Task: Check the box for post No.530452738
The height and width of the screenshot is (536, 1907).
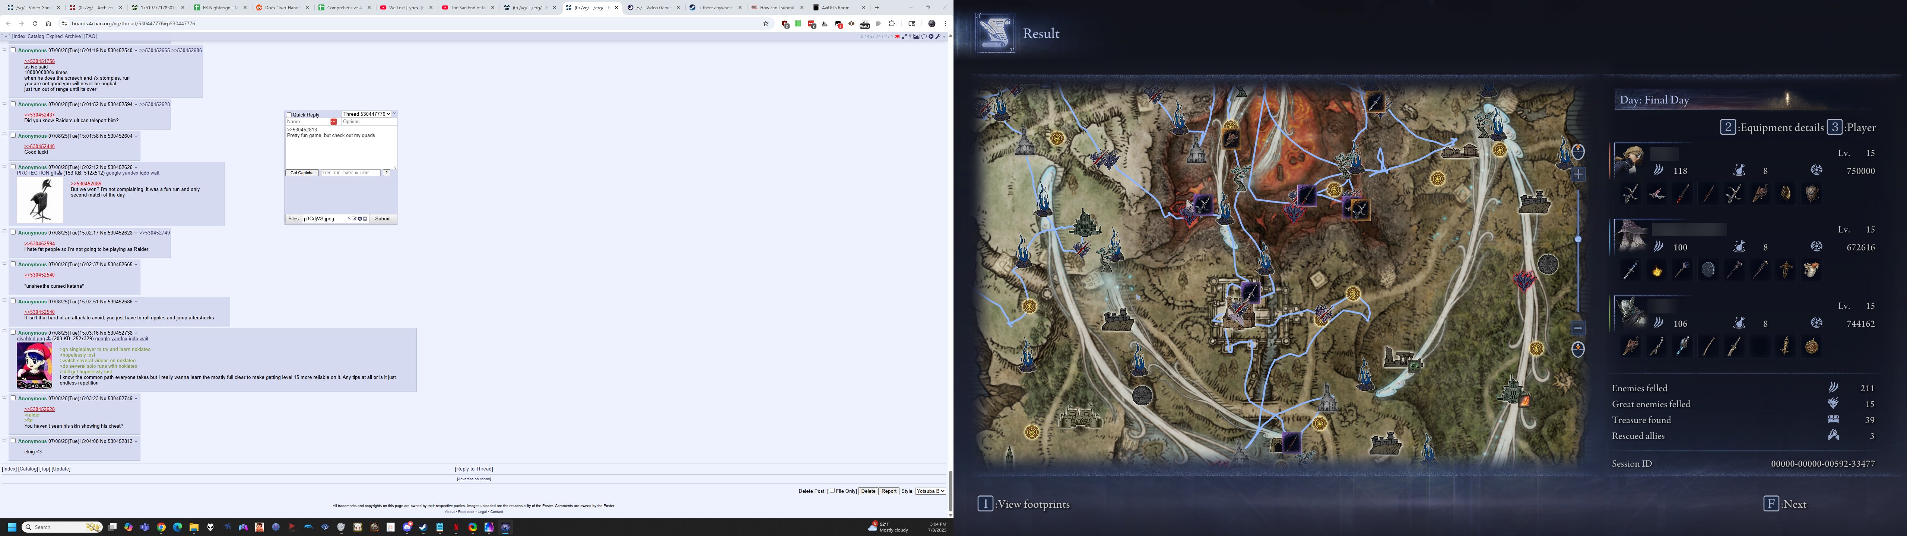Action: coord(13,332)
